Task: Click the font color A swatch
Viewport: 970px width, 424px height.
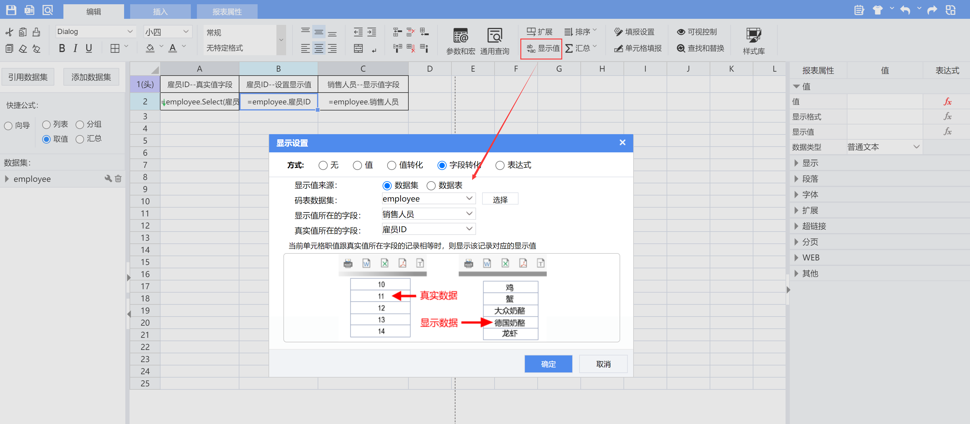Action: click(x=172, y=48)
